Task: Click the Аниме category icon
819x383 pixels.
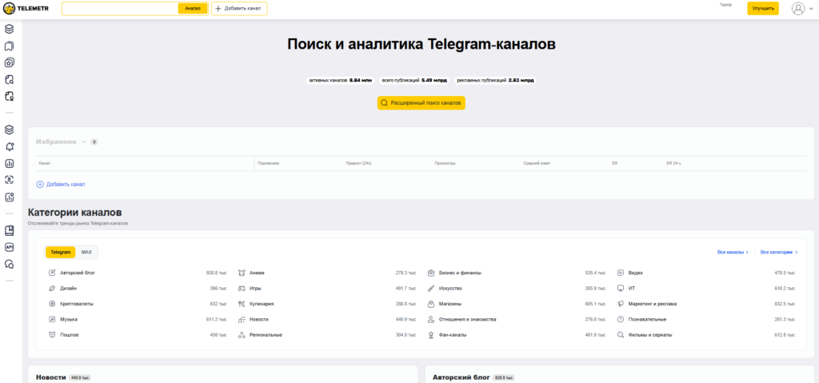Action: [242, 273]
